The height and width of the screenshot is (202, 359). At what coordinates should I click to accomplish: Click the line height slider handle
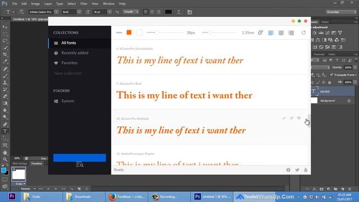(x=210, y=33)
